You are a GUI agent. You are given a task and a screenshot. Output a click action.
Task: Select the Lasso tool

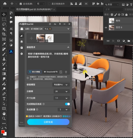[4, 24]
